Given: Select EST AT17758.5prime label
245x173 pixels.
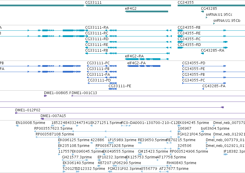Looking at the screenshot, I should pos(171,157).
